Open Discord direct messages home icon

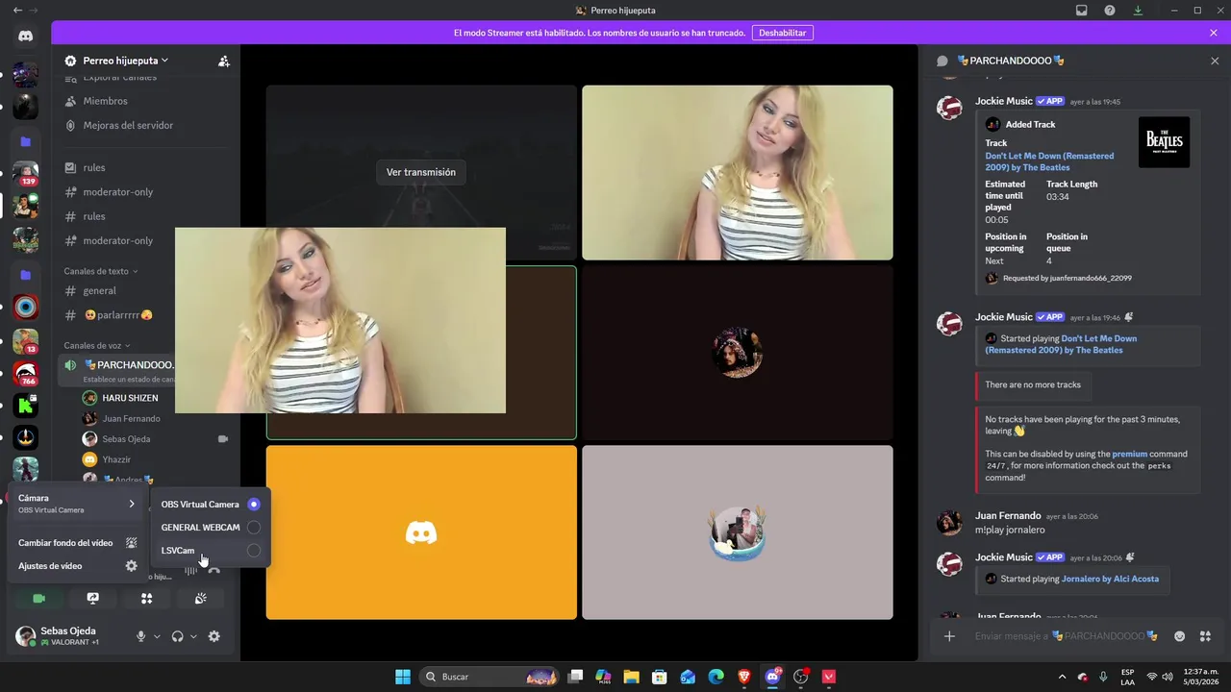[x=25, y=36]
